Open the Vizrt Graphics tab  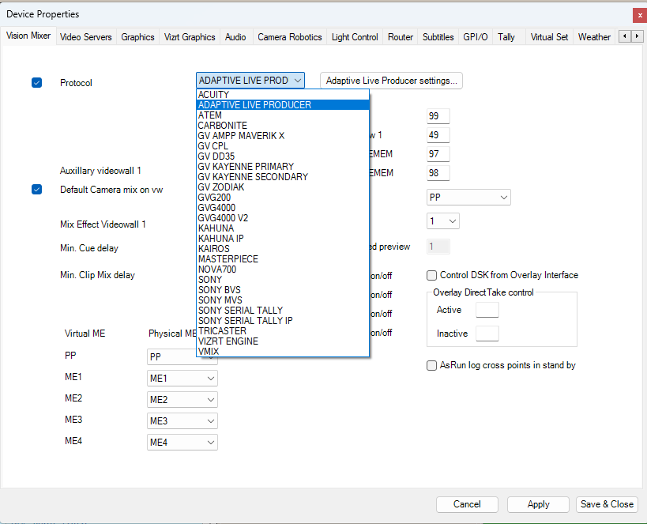(190, 37)
